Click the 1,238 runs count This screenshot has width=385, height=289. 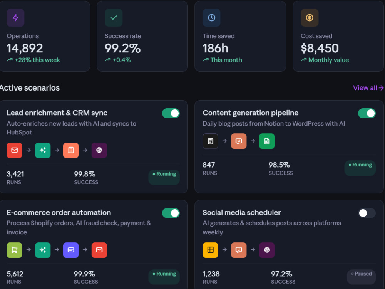click(x=211, y=274)
